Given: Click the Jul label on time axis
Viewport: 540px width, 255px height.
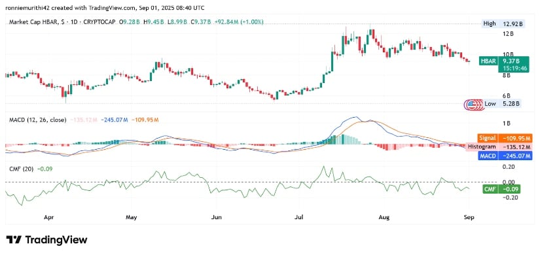Looking at the screenshot, I should click(x=300, y=217).
